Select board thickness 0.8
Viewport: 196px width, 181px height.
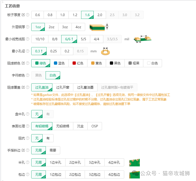tap(50, 15)
